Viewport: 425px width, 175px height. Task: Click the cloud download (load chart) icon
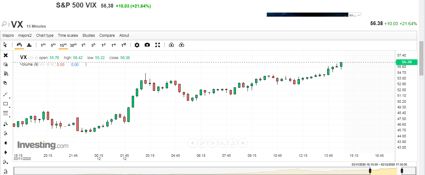(171, 45)
